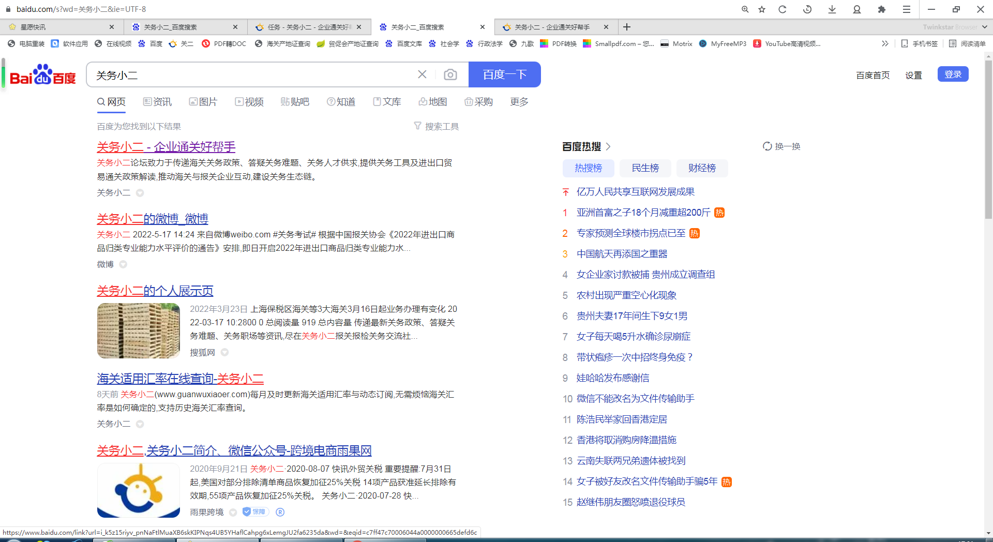This screenshot has width=993, height=542.
Task: Click the Baidu logo
Action: point(43,75)
